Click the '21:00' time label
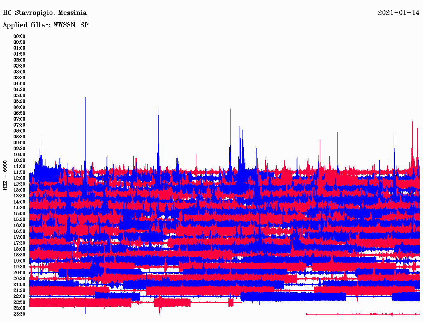This screenshot has width=423, height=322. pos(19,285)
